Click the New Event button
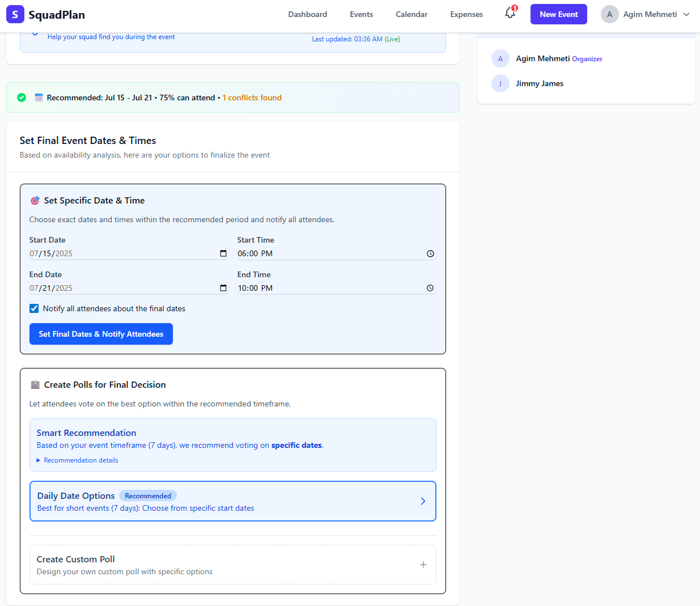 558,14
